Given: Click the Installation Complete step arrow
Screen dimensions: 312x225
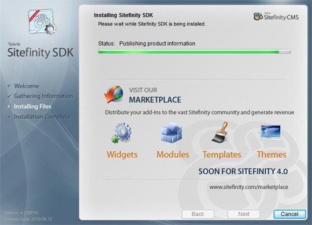Looking at the screenshot, I should point(9,117).
